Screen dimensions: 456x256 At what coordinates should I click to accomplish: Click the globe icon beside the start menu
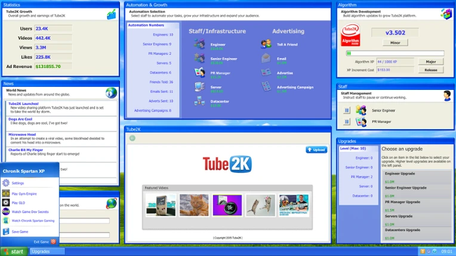[x=112, y=204]
